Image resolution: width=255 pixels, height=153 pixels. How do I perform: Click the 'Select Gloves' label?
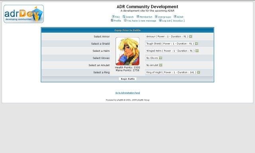point(101,58)
